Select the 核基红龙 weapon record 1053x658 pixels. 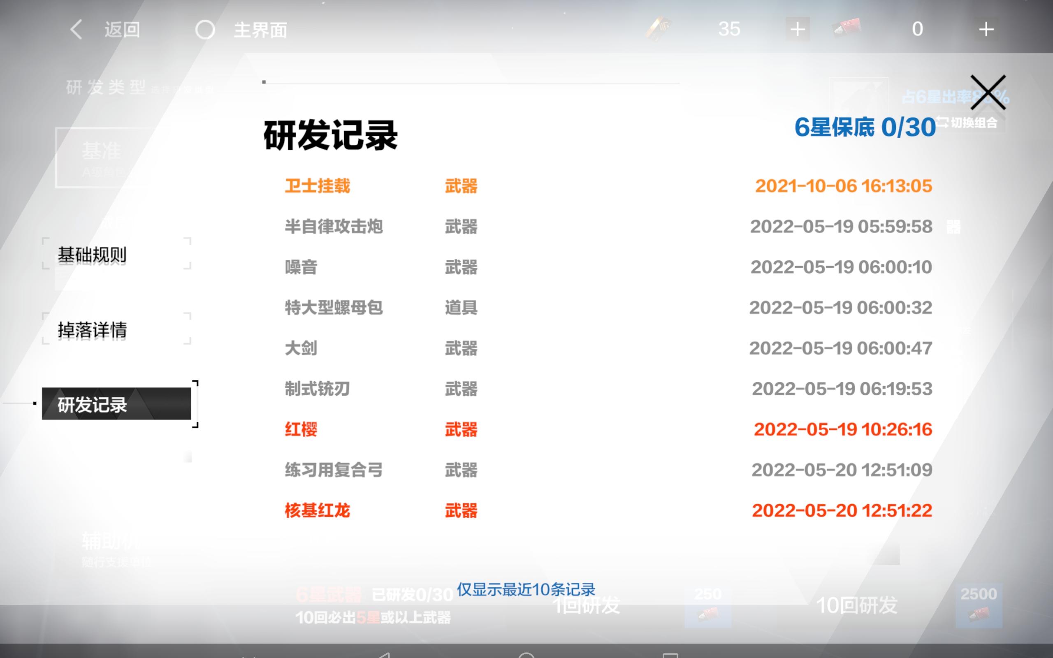pyautogui.click(x=317, y=510)
